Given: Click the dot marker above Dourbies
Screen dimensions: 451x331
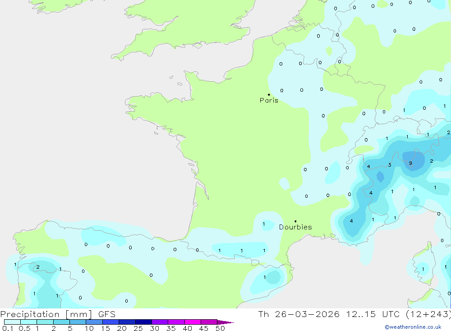Looking at the screenshot, I should pyautogui.click(x=295, y=221).
